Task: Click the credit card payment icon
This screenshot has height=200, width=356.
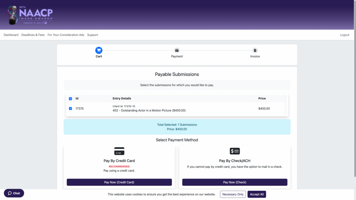Action: click(x=119, y=151)
